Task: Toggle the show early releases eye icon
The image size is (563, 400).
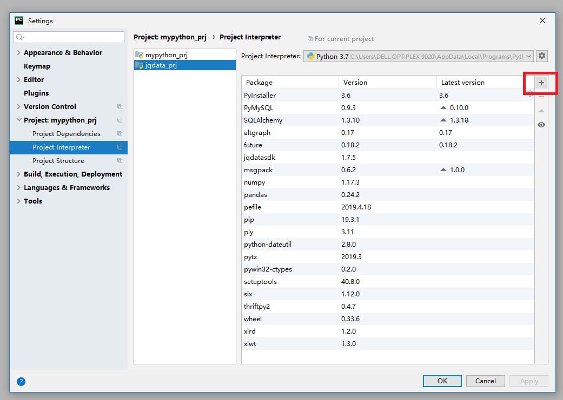Action: (541, 125)
